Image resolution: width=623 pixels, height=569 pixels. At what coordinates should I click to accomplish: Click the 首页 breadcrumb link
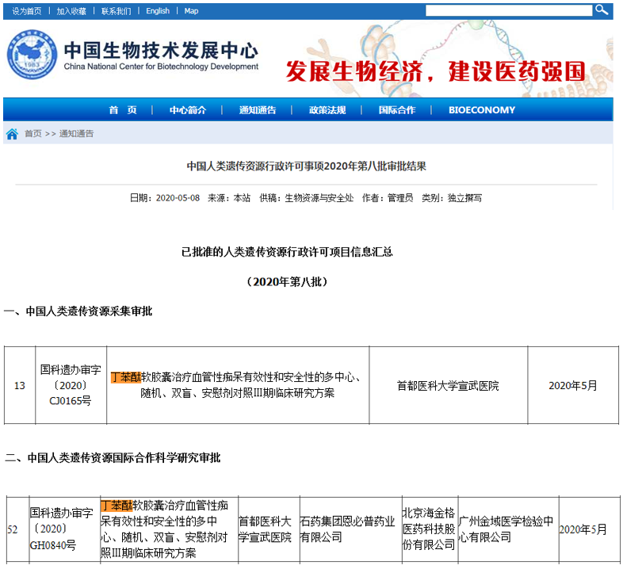(33, 134)
